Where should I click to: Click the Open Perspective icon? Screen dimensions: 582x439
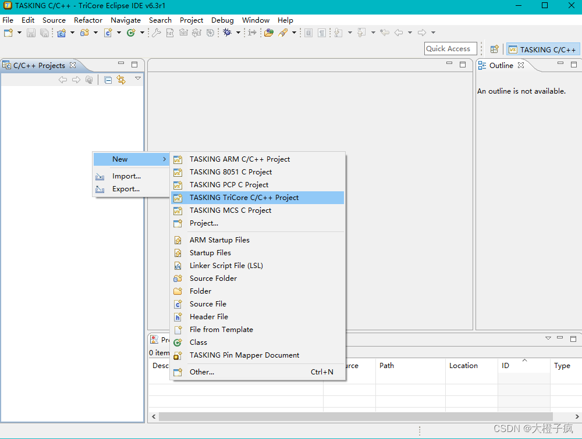coord(494,49)
